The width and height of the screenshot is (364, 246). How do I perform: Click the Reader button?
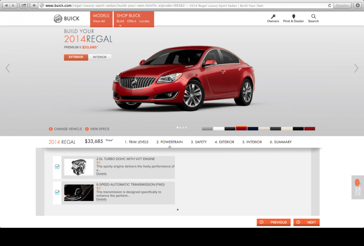342,5
